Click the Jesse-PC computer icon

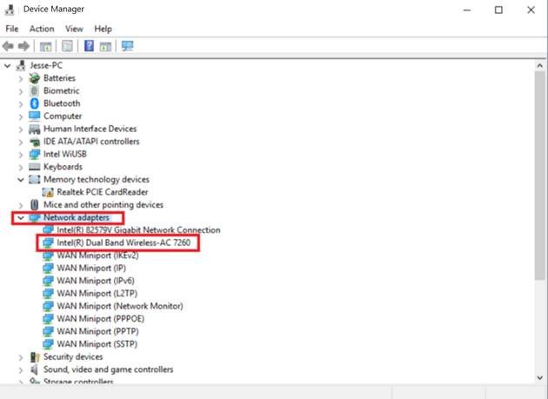tap(21, 65)
